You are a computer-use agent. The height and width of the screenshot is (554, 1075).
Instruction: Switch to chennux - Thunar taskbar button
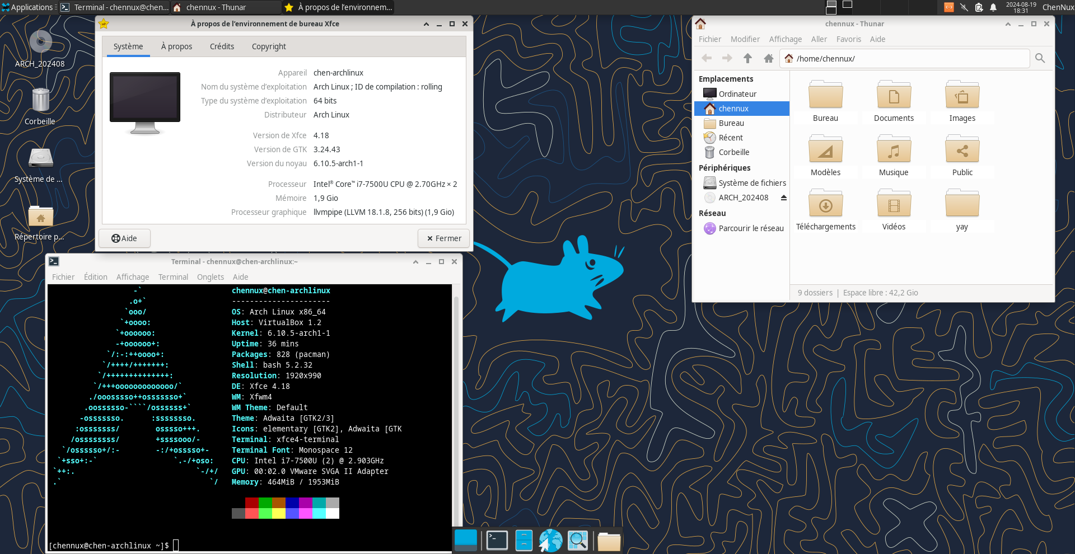point(226,7)
